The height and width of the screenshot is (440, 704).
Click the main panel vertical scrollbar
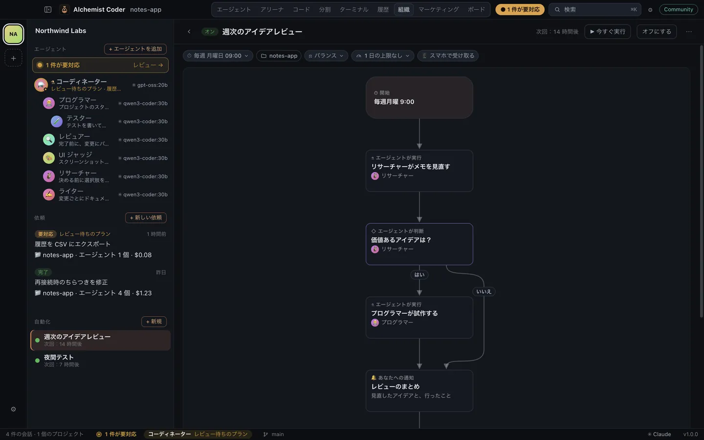pyautogui.click(x=702, y=181)
